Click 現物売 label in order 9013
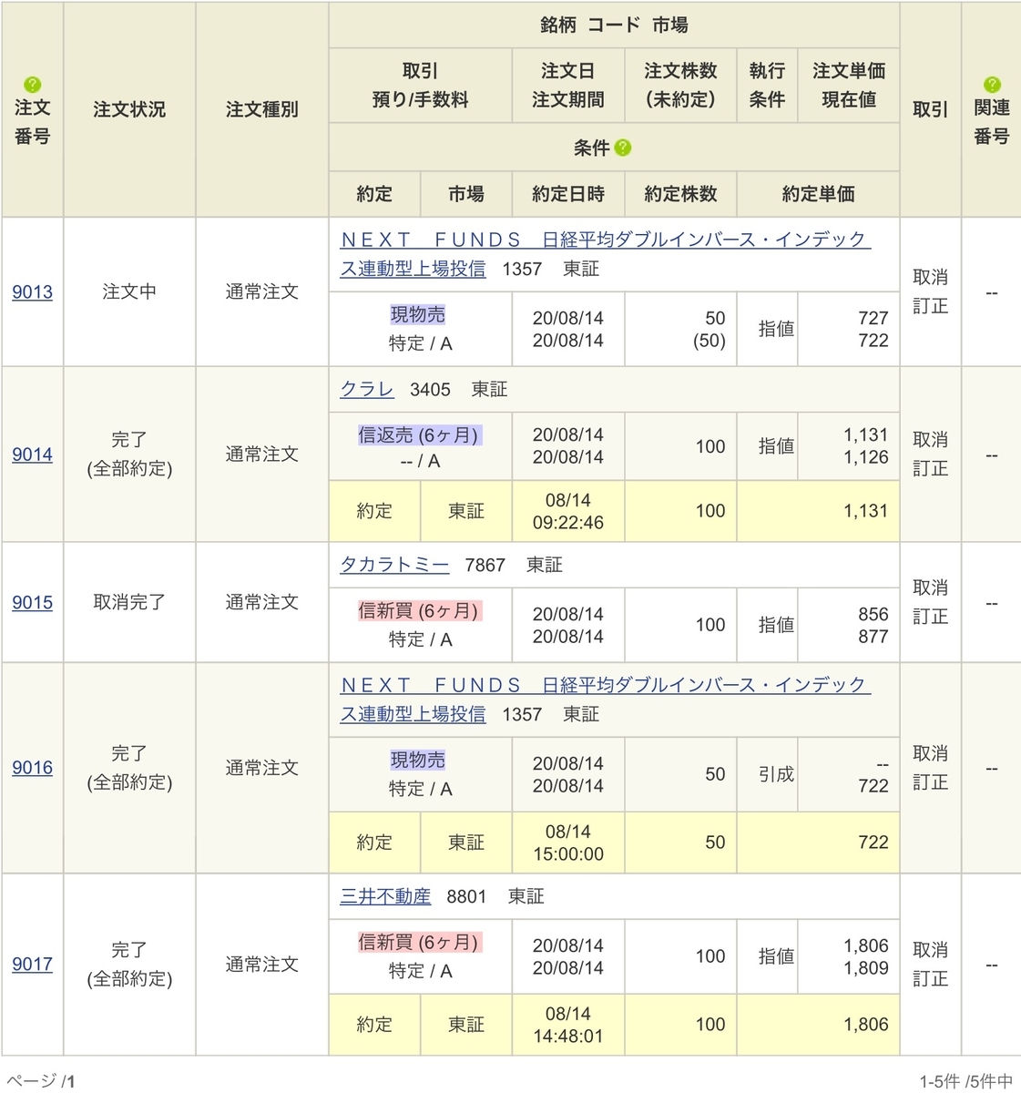The height and width of the screenshot is (1093, 1021). tap(418, 315)
